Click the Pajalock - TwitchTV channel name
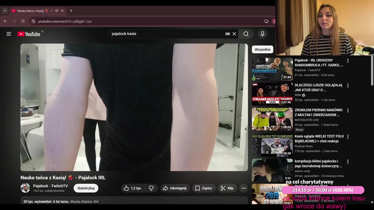374x210 pixels. (x=51, y=186)
